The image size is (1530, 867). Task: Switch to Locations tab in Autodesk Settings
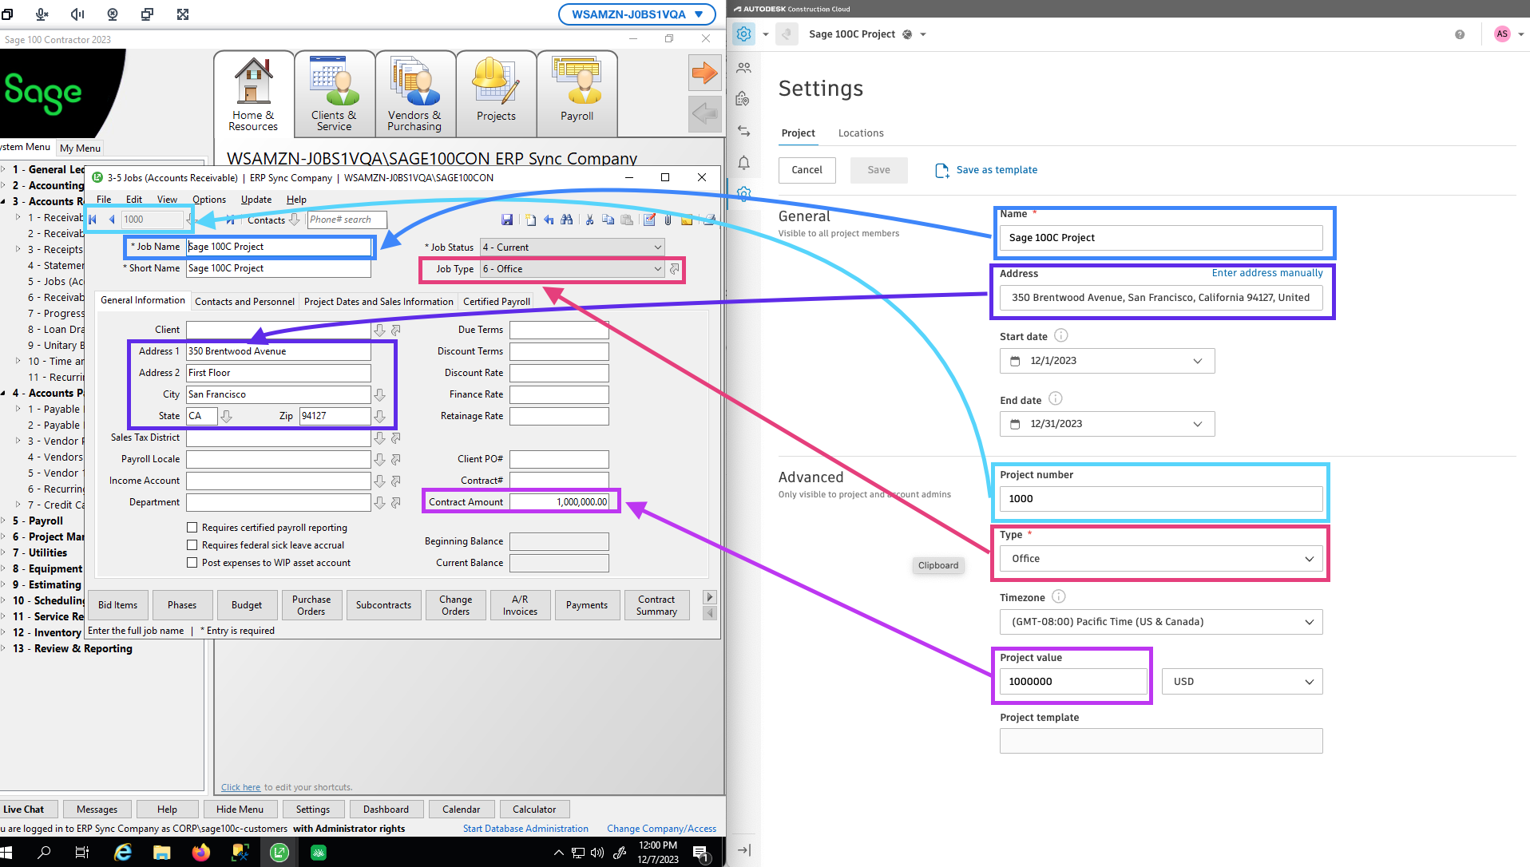[x=861, y=133]
